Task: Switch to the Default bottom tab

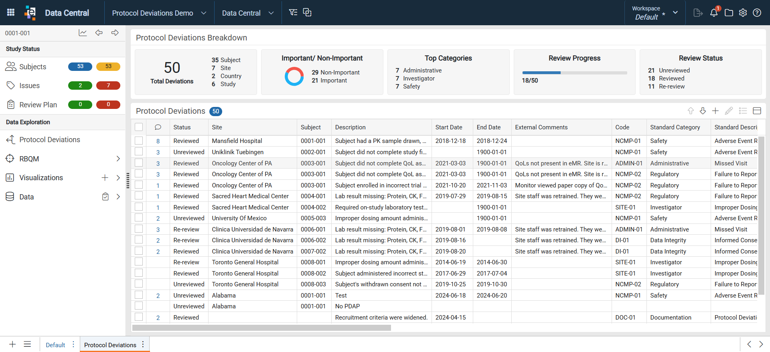Action: [x=55, y=345]
